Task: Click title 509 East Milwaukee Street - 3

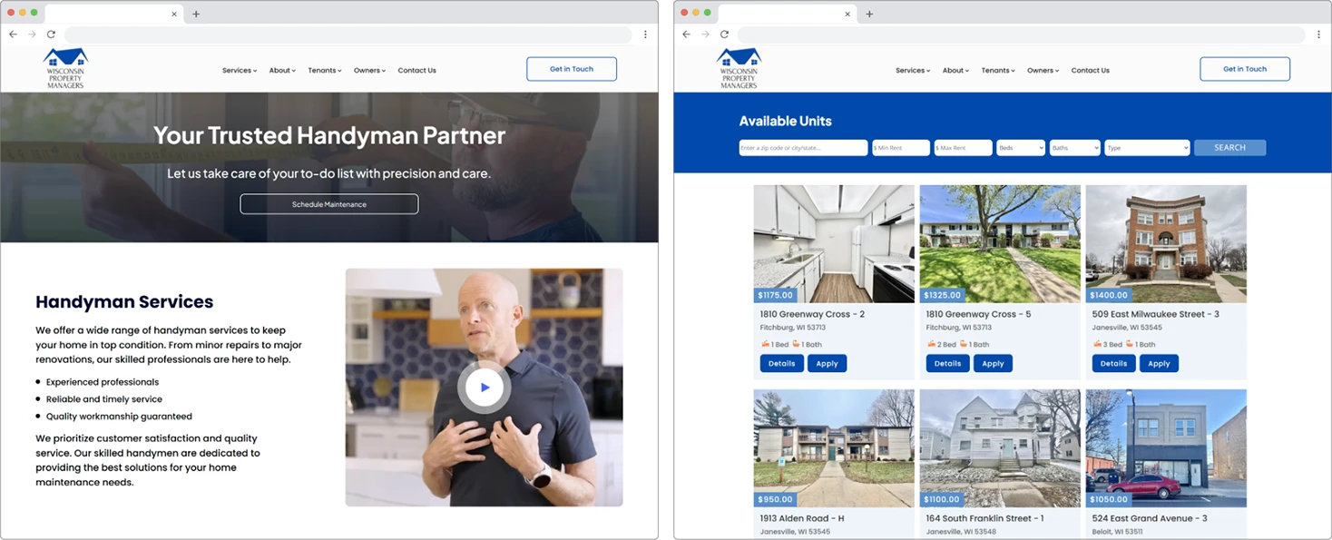Action: [x=1155, y=314]
